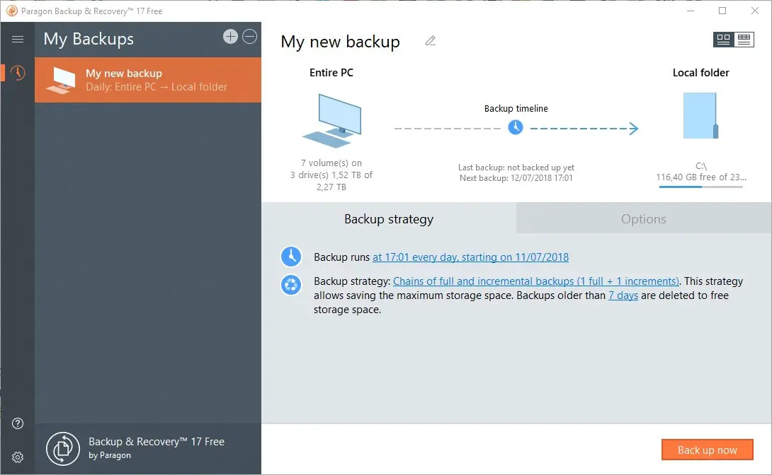Viewport: 772px width, 475px height.
Task: Open Chains of full and incremental backups link
Action: coord(535,281)
